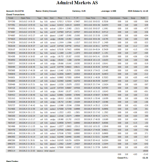Click the Admiral Markets AS report title
The height and width of the screenshot is (162, 150).
point(77,3)
